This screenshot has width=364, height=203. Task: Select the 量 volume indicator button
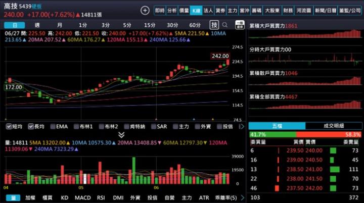[x=13, y=197]
